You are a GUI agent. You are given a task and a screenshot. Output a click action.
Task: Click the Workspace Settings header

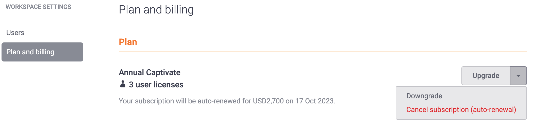tap(39, 7)
